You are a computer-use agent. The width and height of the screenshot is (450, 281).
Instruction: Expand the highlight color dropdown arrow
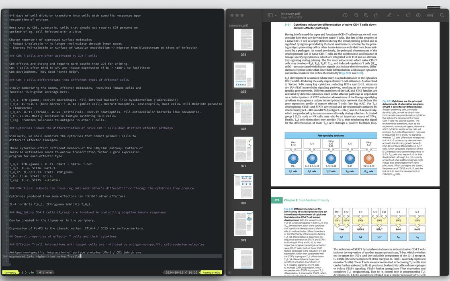click(398, 15)
